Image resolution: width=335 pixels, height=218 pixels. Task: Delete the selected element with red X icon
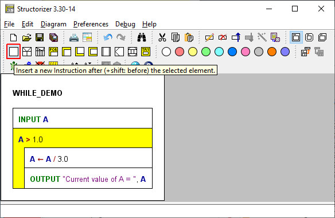223,38
